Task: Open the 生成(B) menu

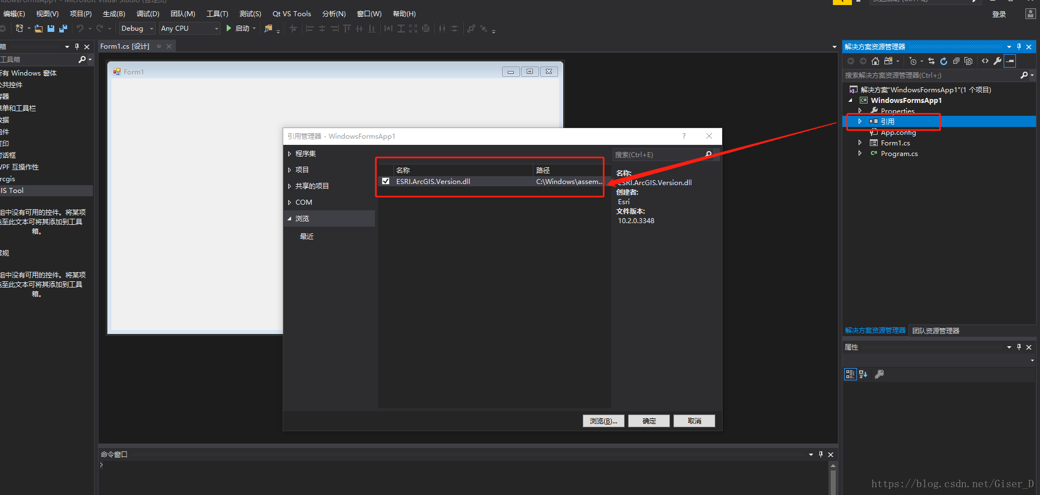Action: (114, 13)
